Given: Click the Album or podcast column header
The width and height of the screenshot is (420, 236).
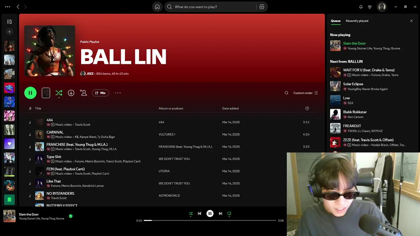Looking at the screenshot, I should [171, 108].
